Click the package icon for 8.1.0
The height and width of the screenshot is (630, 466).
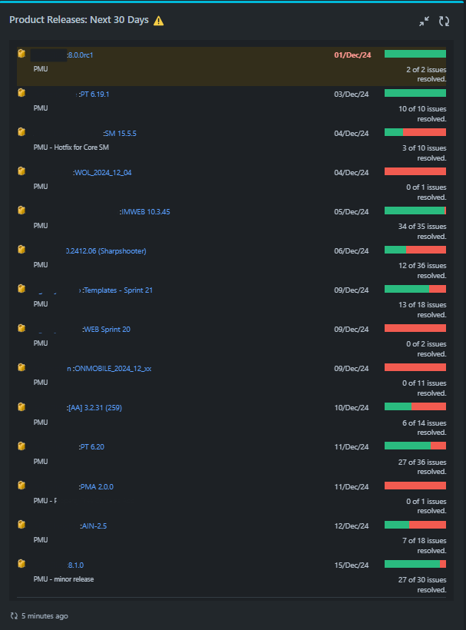pos(21,564)
